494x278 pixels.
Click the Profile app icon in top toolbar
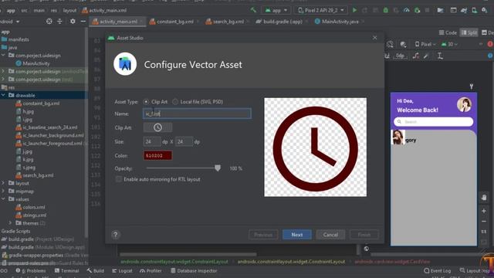[407, 10]
